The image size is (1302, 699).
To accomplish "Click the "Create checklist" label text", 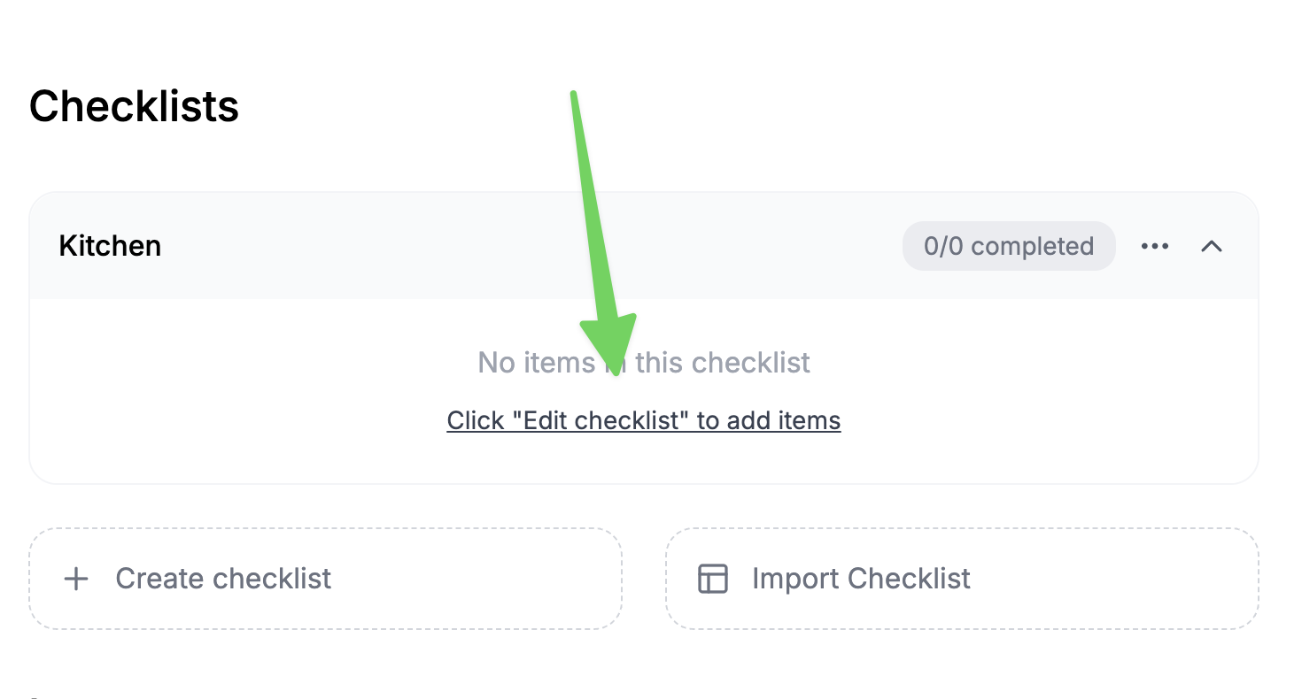I will point(223,579).
